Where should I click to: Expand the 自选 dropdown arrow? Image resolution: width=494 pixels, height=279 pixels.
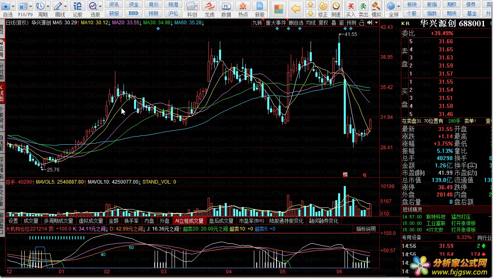14,6
